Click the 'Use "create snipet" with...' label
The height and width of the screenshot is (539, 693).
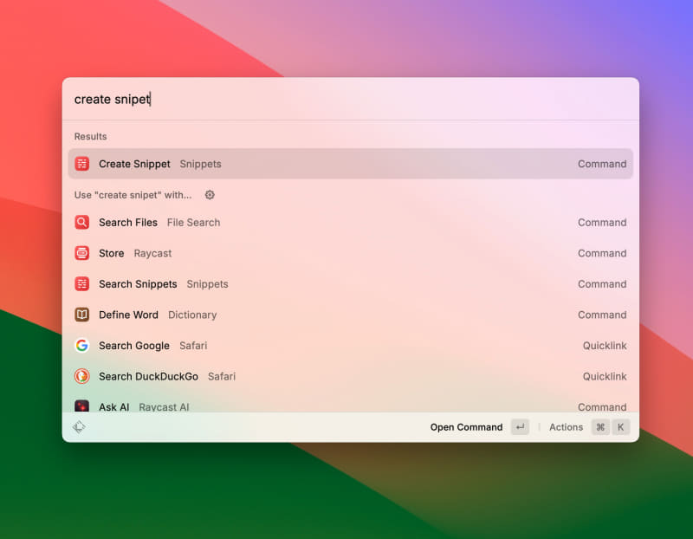point(133,195)
